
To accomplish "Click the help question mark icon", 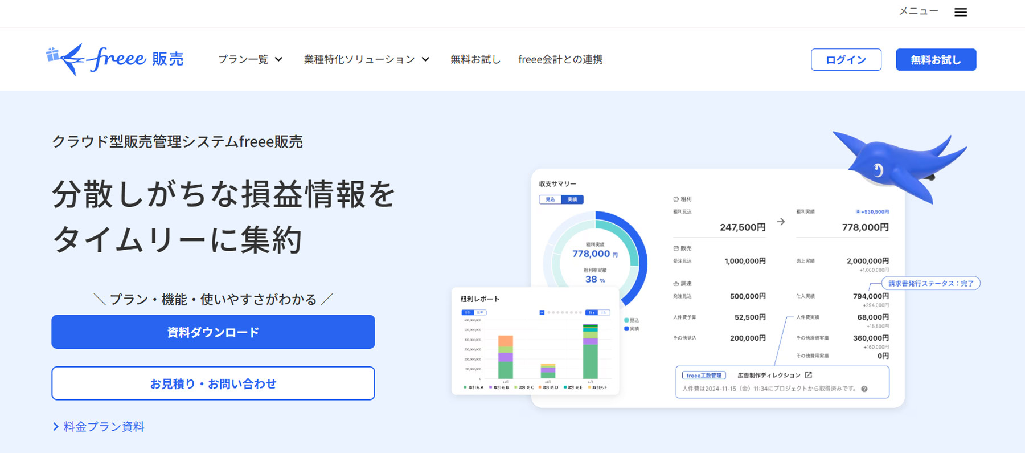I will pos(864,389).
